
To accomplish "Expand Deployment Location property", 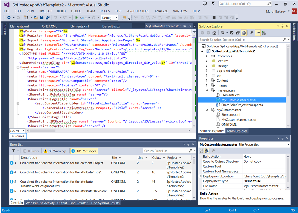I will [200, 176].
